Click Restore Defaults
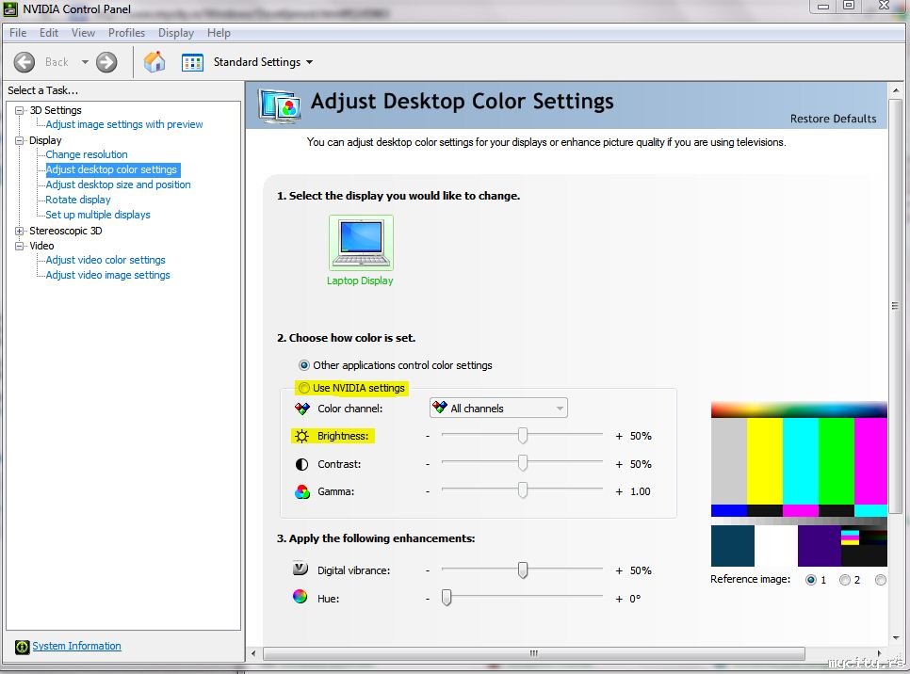 (x=833, y=119)
